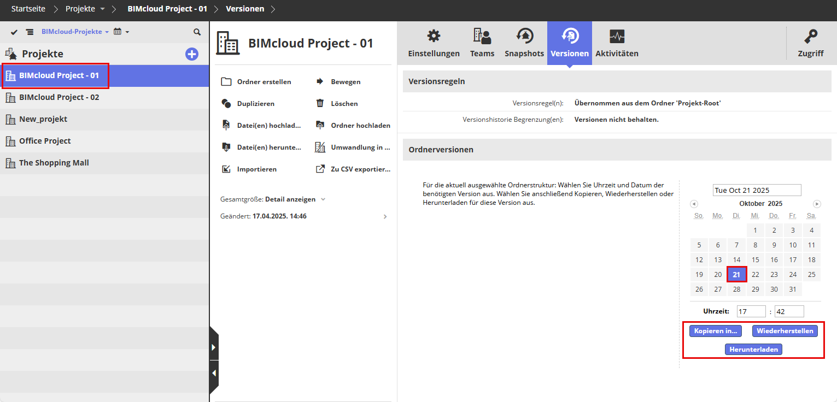Viewport: 837px width, 402px height.
Task: Add a new project with the plus icon
Action: 192,54
